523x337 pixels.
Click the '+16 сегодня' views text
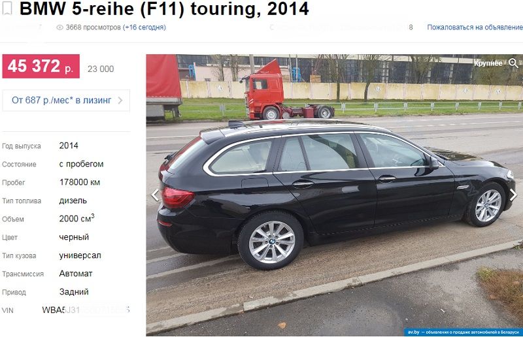[144, 27]
